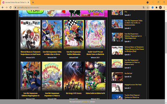This screenshot has height=104, width=167.
Task: Close the Anime Movies tab
Action: click(28, 2)
